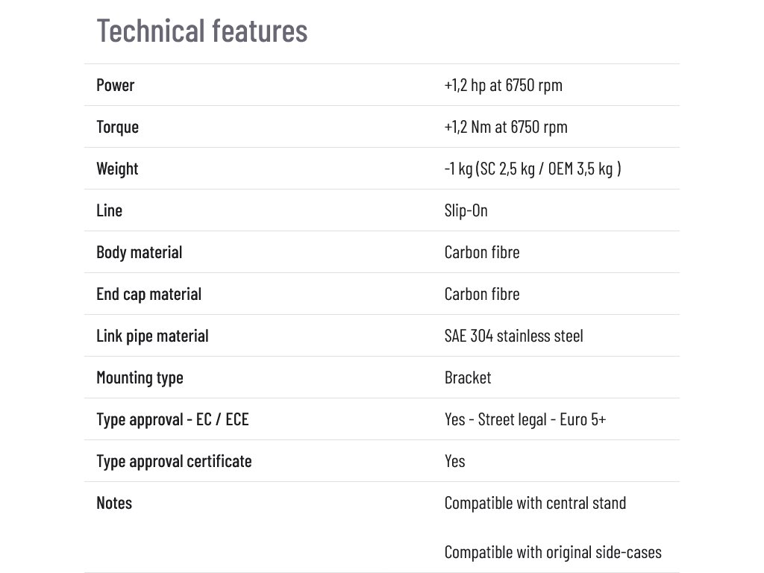
Task: Click the Type approval certificate label
Action: 174,461
